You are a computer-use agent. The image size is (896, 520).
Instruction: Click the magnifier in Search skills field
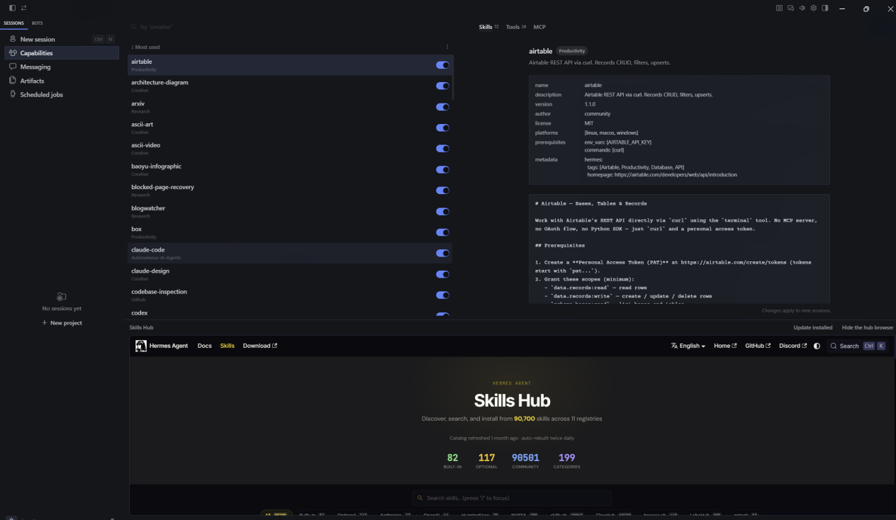[x=420, y=498]
